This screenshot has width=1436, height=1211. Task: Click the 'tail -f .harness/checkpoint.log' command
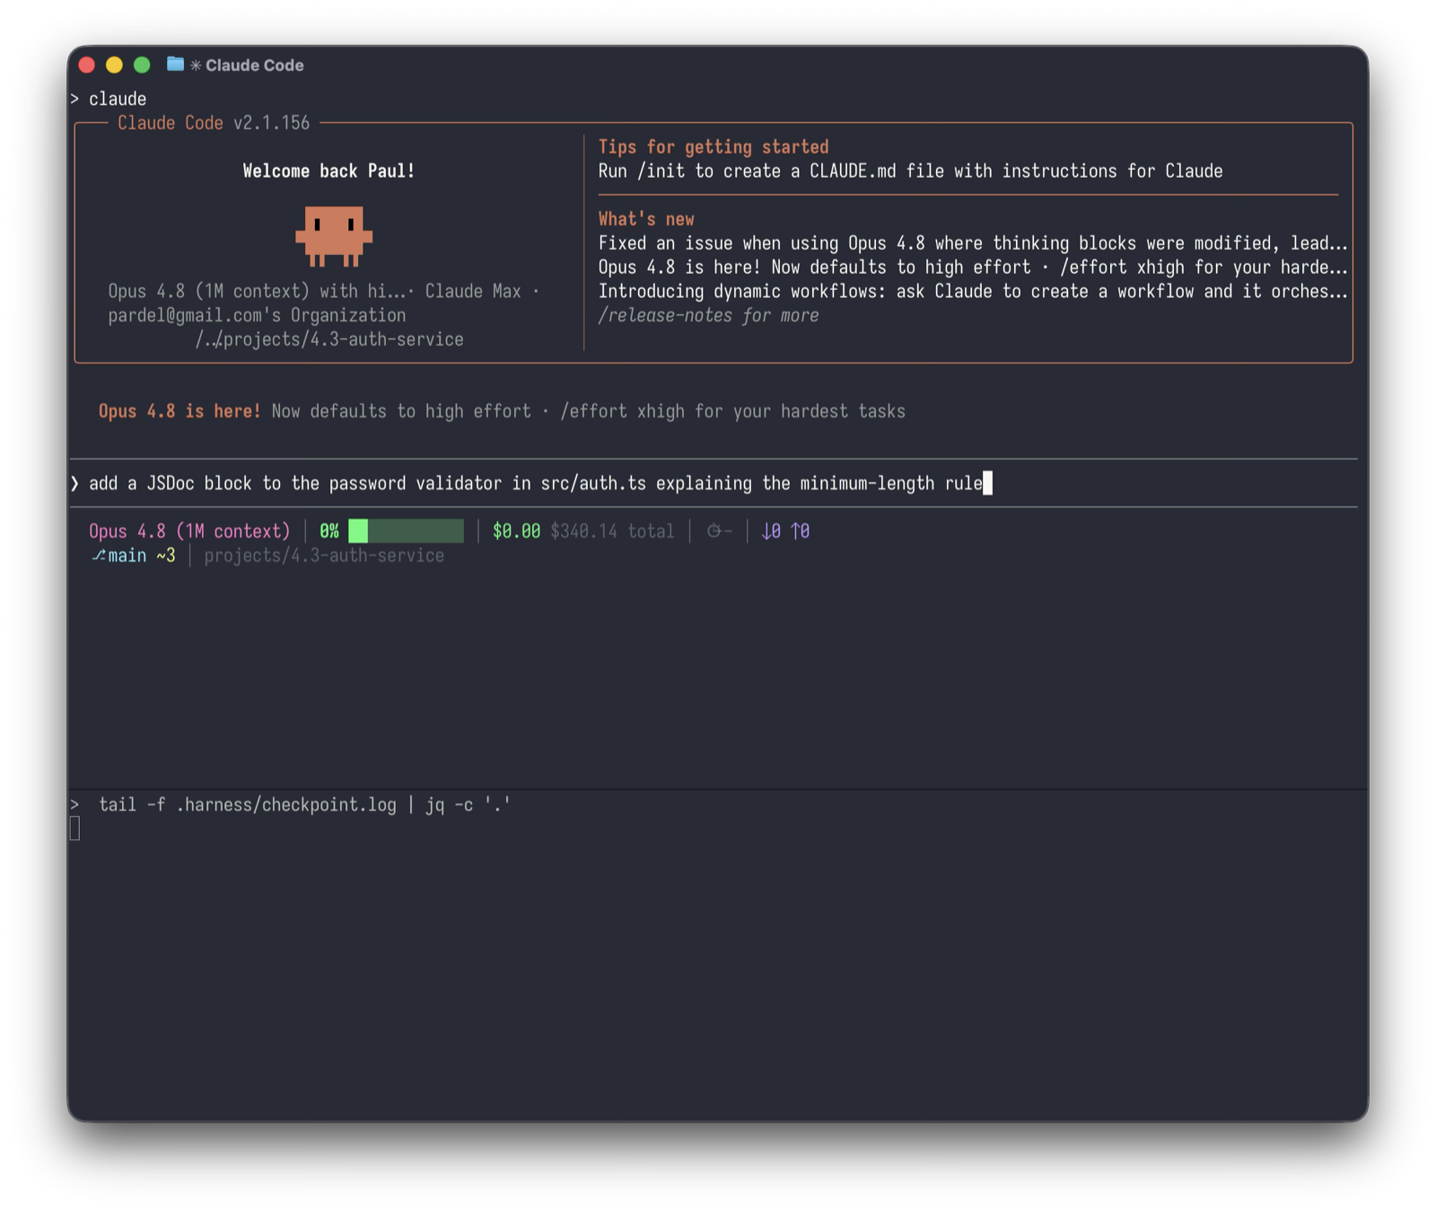point(248,805)
